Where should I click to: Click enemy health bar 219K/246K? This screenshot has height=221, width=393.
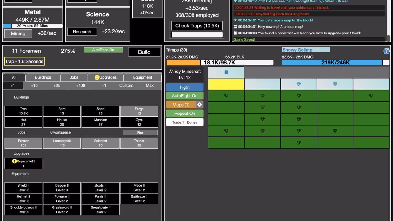click(x=336, y=63)
